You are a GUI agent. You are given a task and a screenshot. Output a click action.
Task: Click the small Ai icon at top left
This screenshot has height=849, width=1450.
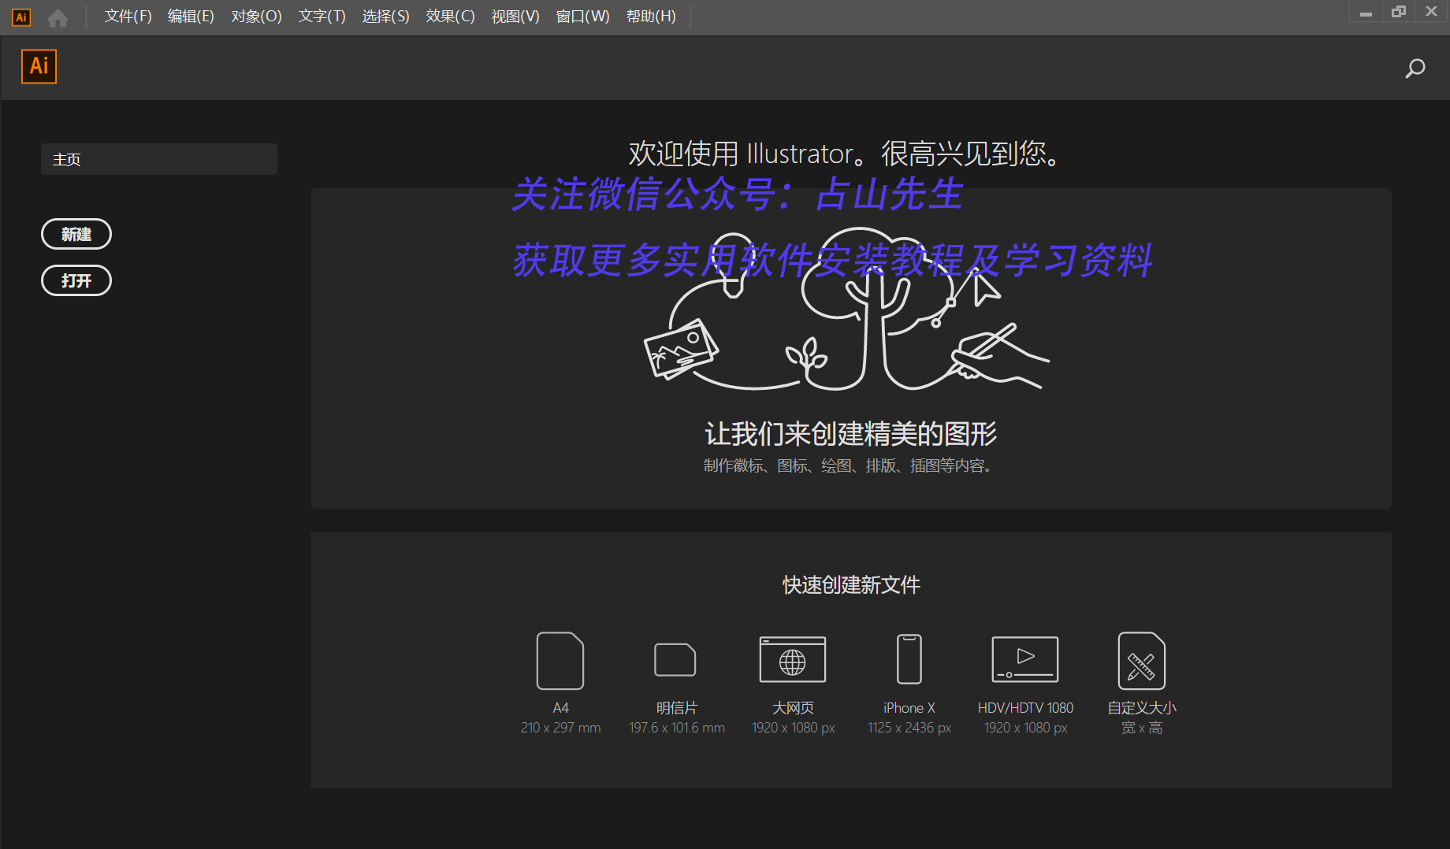coord(20,17)
